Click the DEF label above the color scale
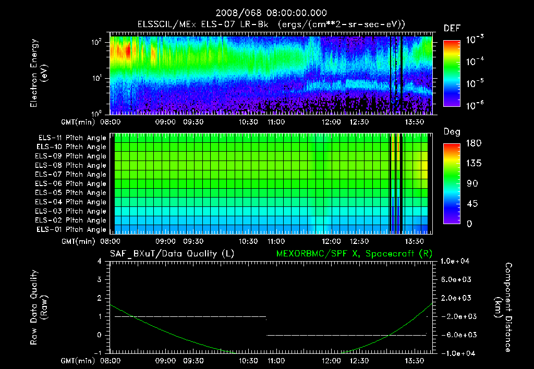This screenshot has height=369, width=534. coord(452,28)
